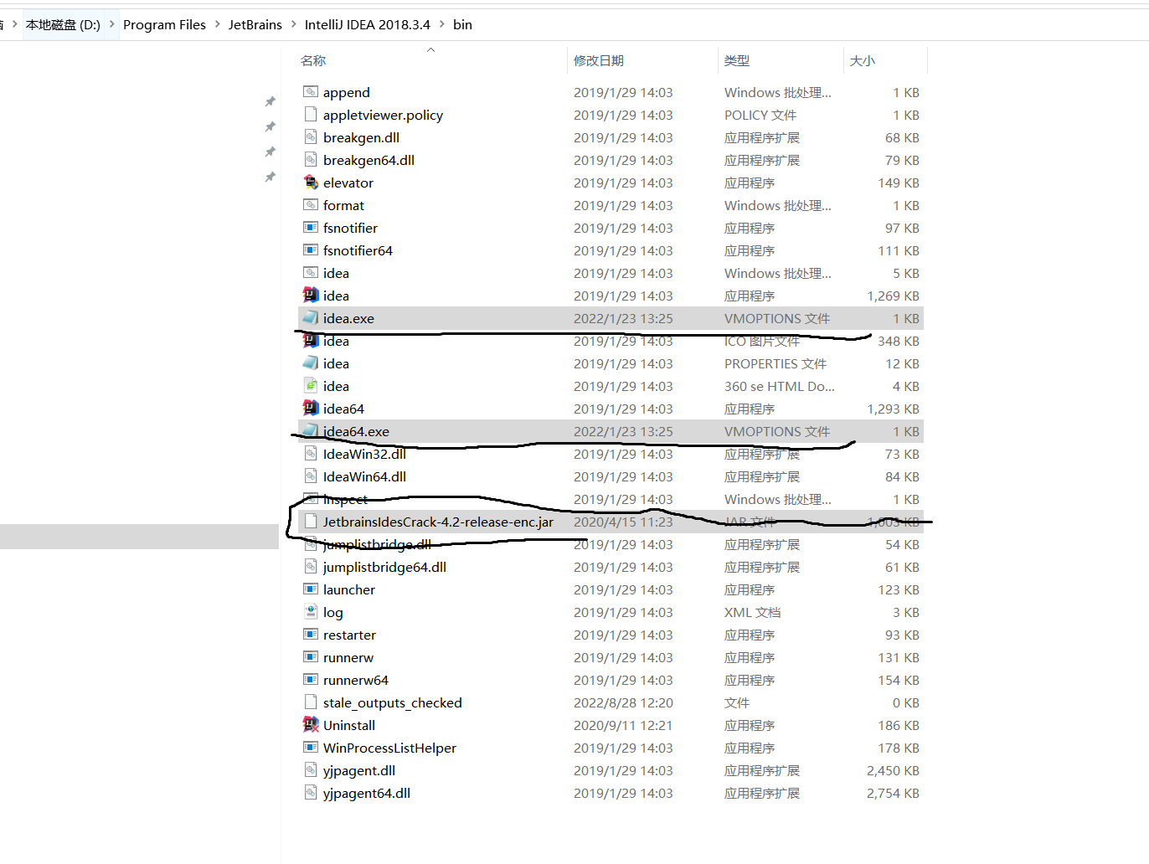Click the 2022/8/28 12:20 date cell
This screenshot has height=864, width=1149.
[623, 702]
